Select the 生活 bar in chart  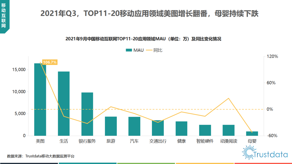[64, 103]
